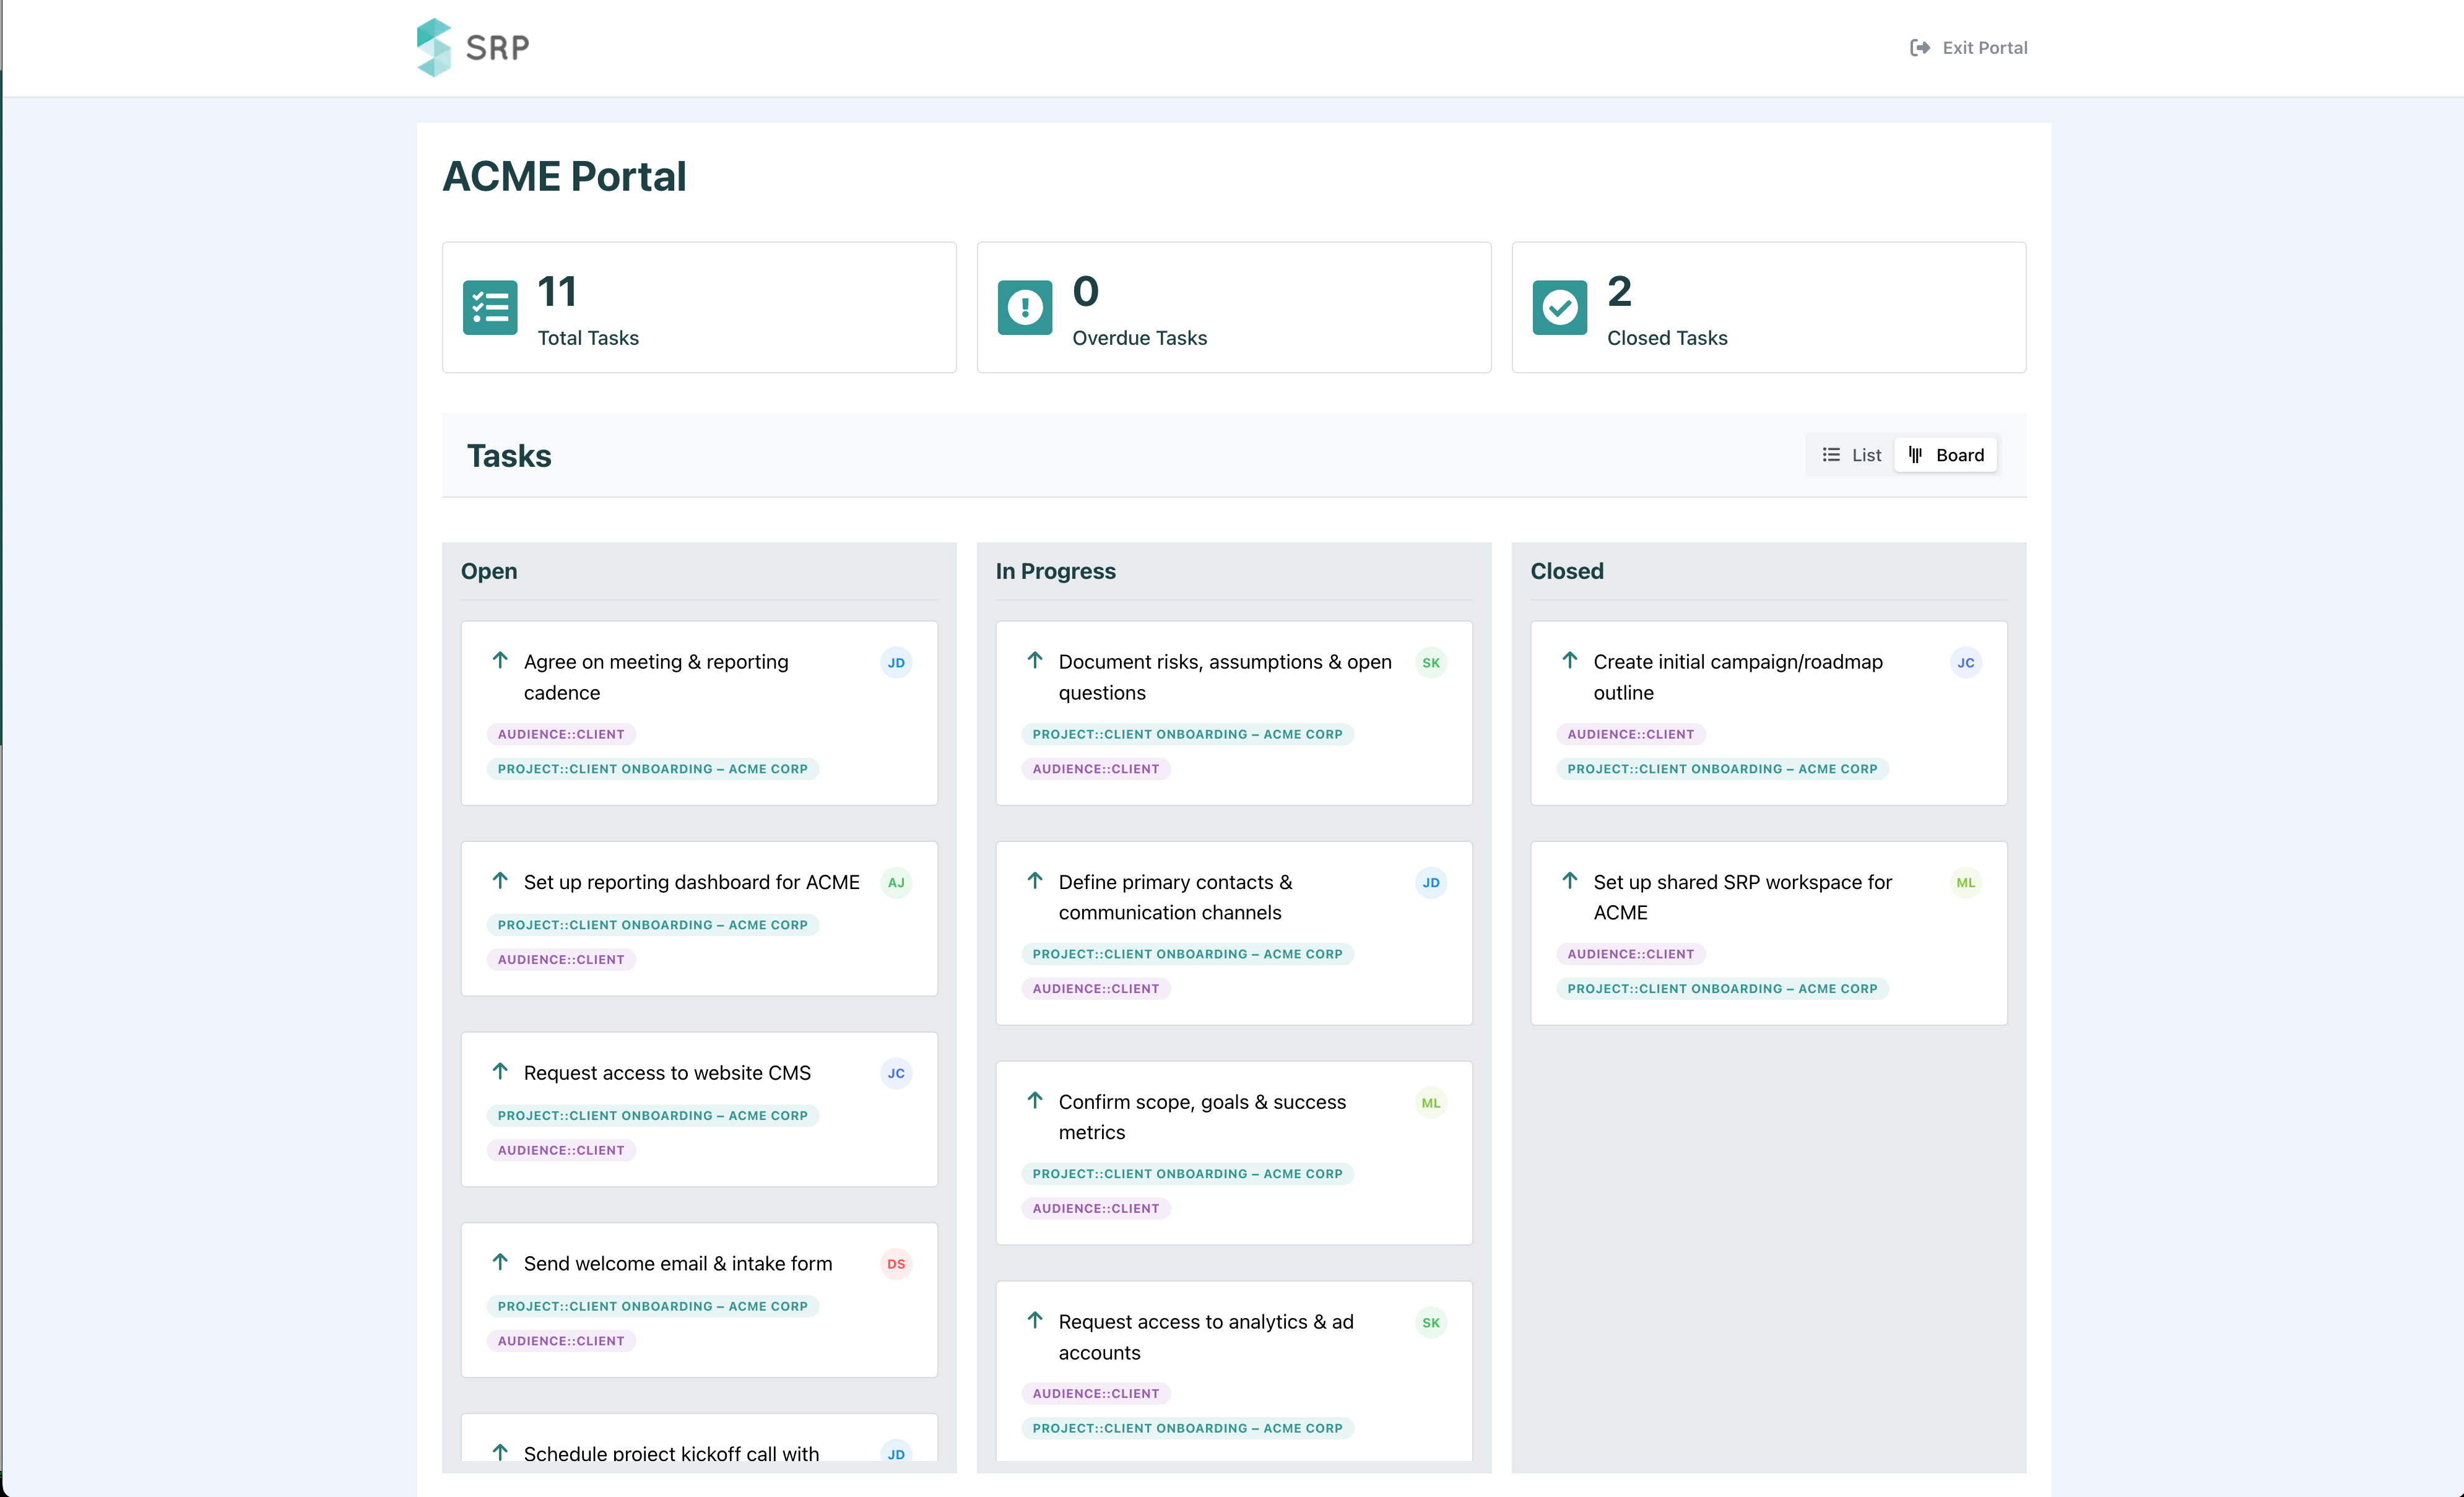Click priority arrow on Request access to website CMS
This screenshot has width=2464, height=1497.
coord(500,1072)
